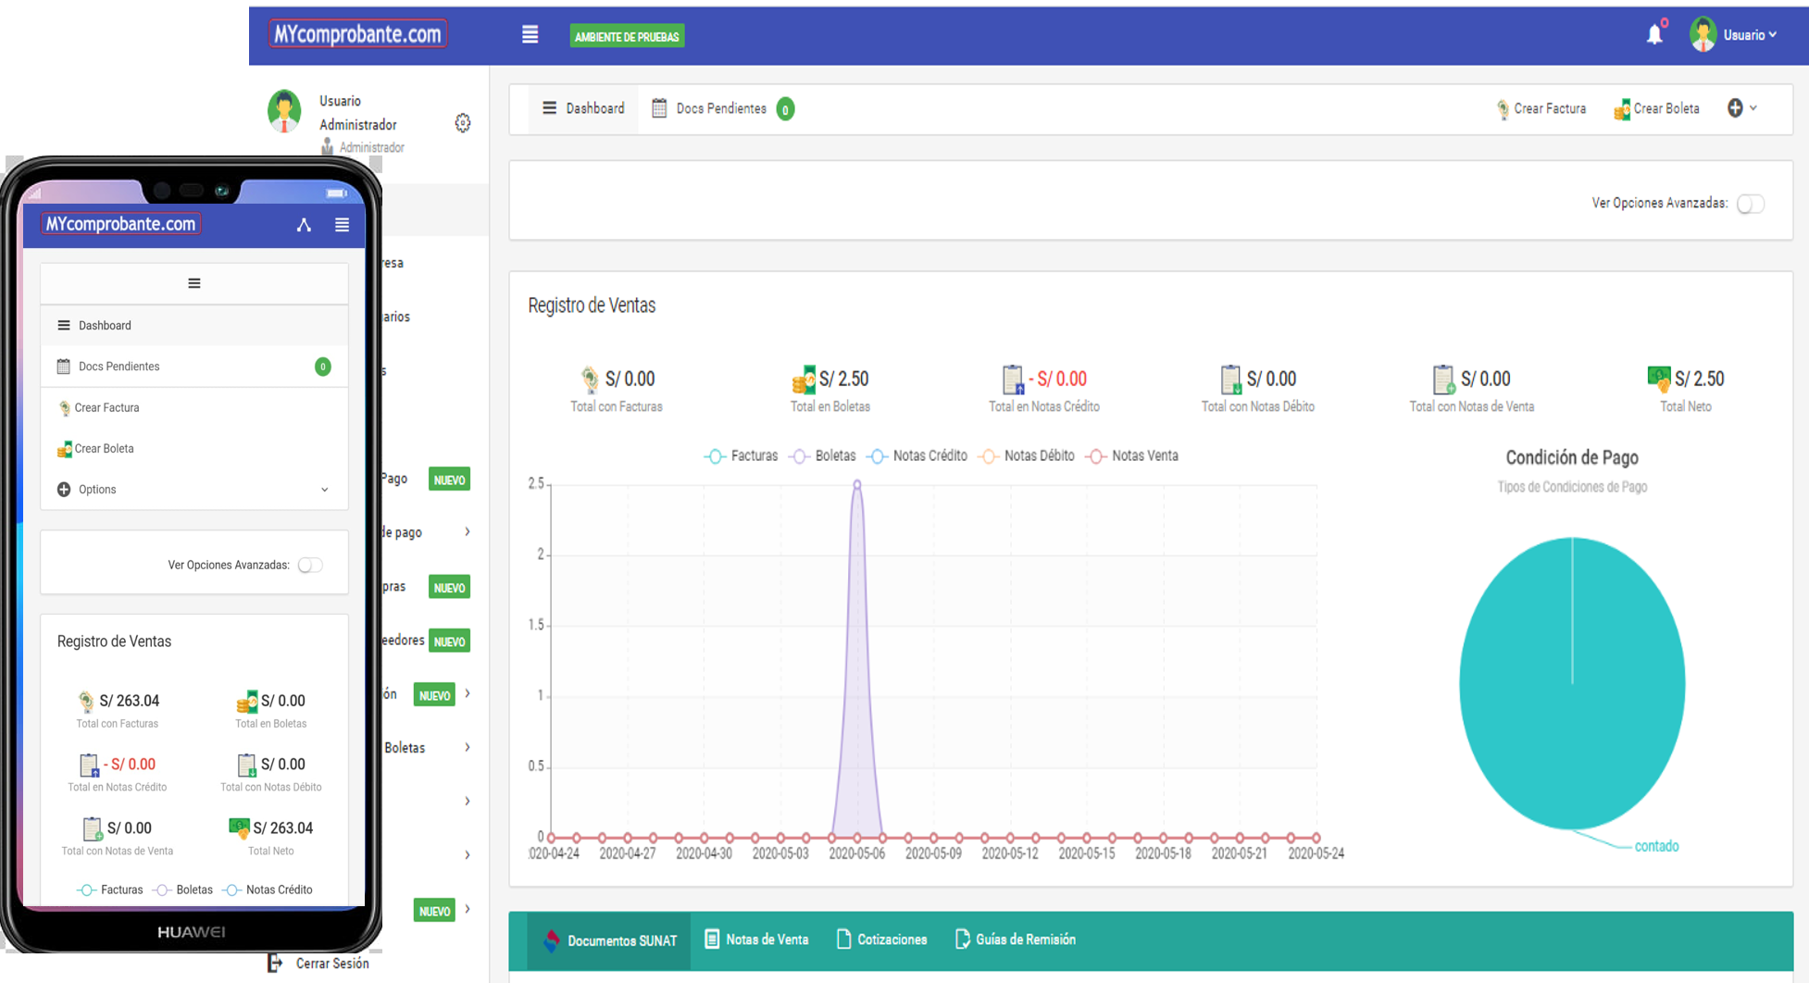The width and height of the screenshot is (1809, 983).
Task: Click Crear Boleta in the desktop toolbar
Action: click(x=1657, y=109)
